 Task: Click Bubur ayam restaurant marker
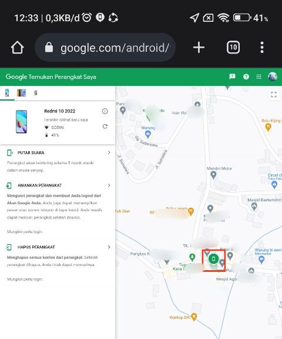coord(190,211)
